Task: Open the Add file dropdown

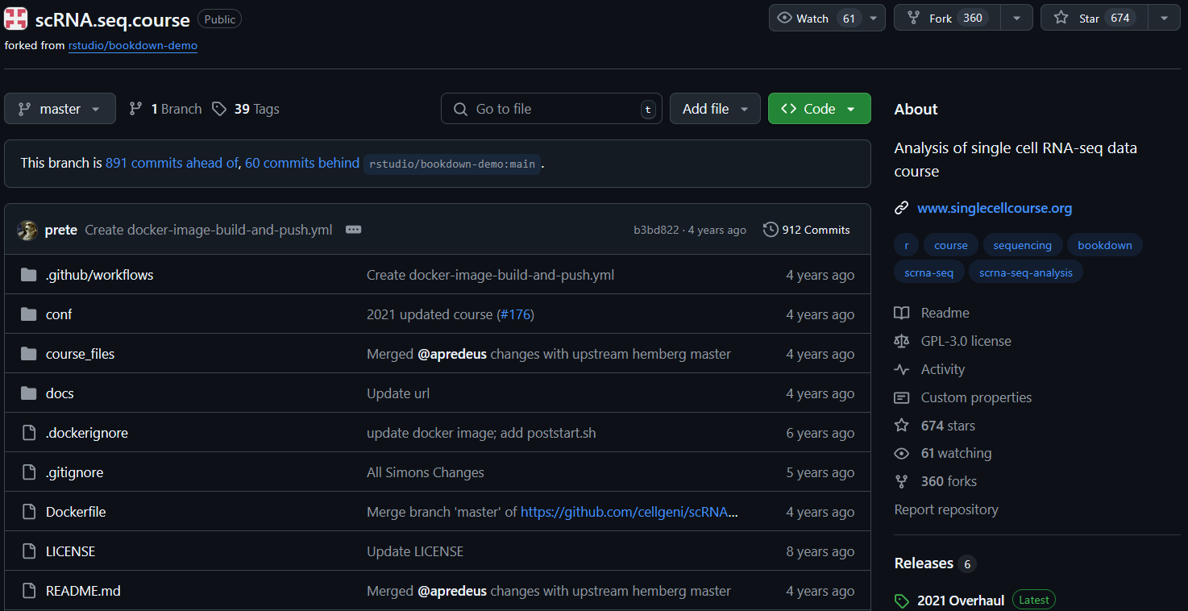Action: [x=715, y=109]
